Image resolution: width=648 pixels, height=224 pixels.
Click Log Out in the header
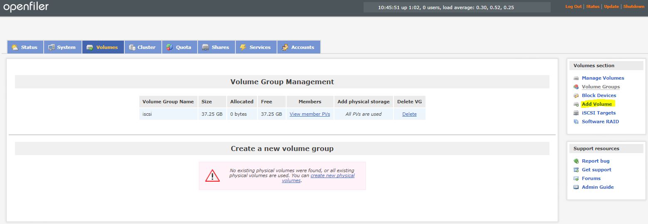[x=573, y=7]
